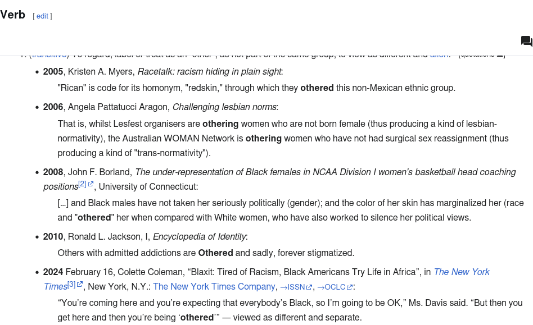Click 'University of Connecticut' text
Screen dimensions: 533x325
(x=147, y=186)
